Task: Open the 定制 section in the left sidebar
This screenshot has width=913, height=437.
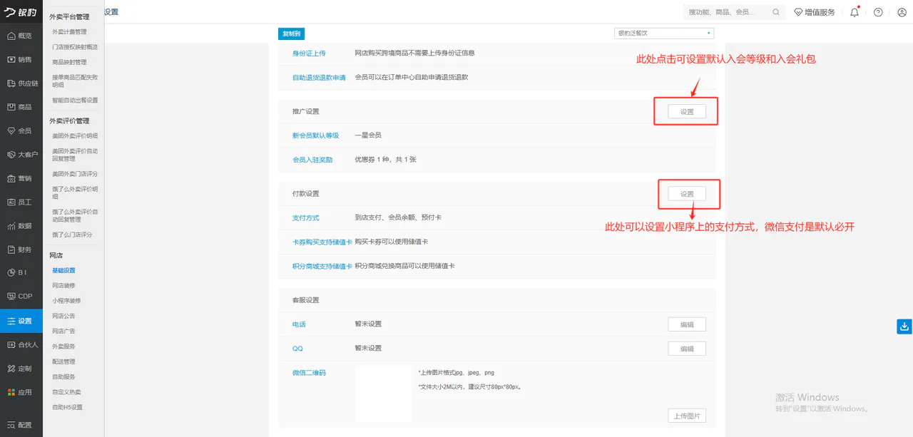Action: 21,369
